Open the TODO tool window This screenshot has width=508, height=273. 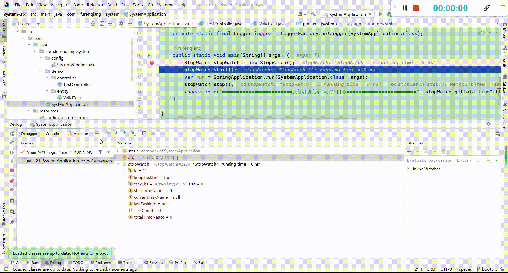(76, 262)
